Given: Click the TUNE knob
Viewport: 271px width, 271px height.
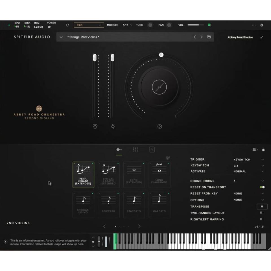Looking at the screenshot, I should [x=150, y=25].
